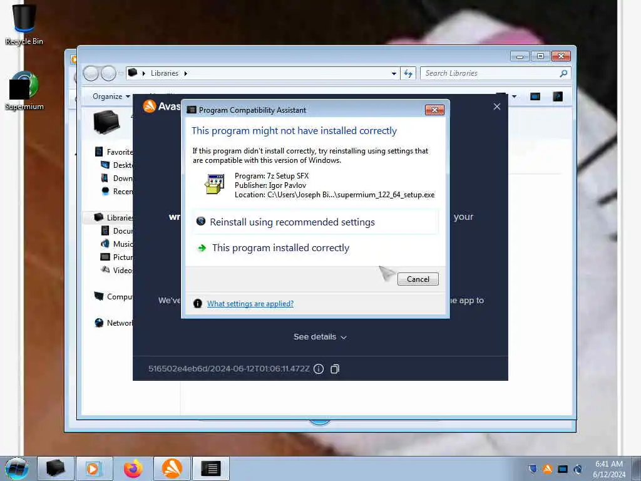Click the shield icon in the system tray
Viewport: 641px width, 481px height.
[532, 468]
